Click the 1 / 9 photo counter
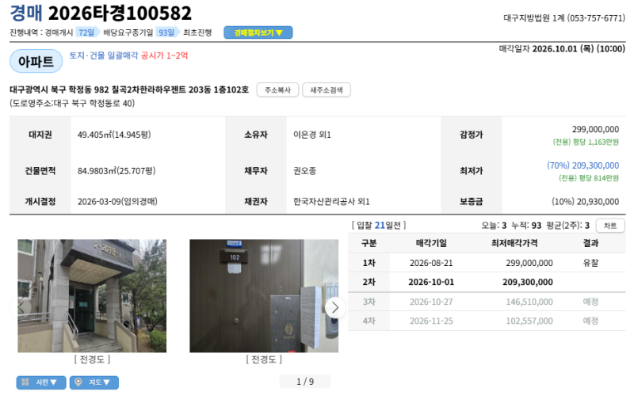Image resolution: width=634 pixels, height=399 pixels. click(305, 382)
